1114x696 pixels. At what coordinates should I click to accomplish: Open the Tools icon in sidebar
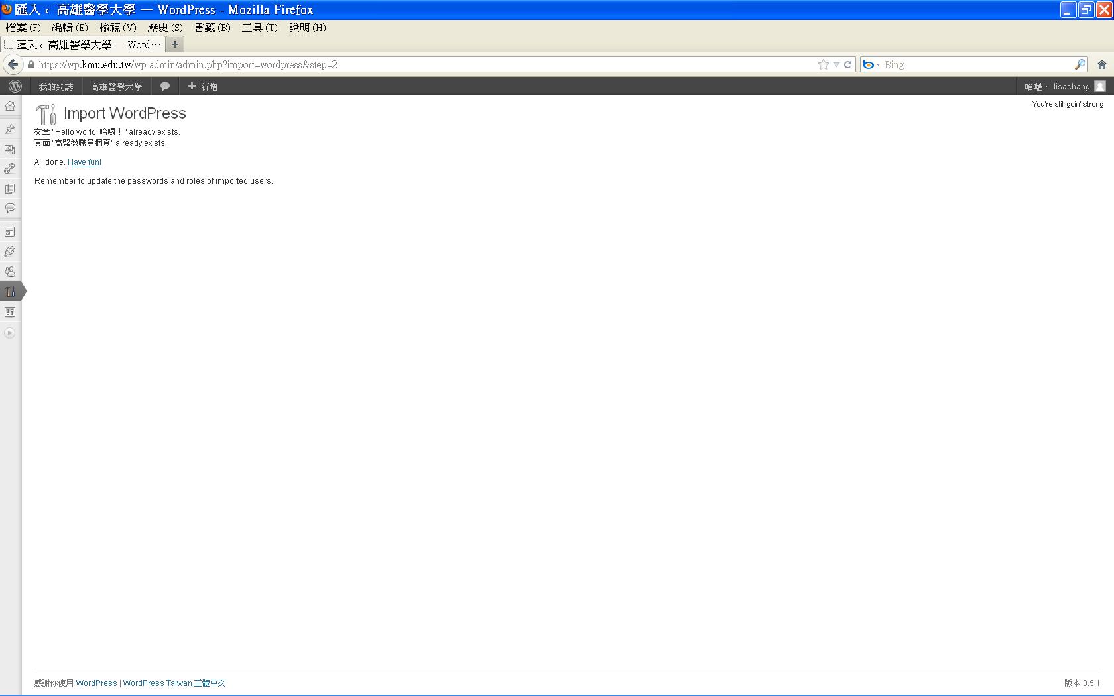click(x=10, y=292)
